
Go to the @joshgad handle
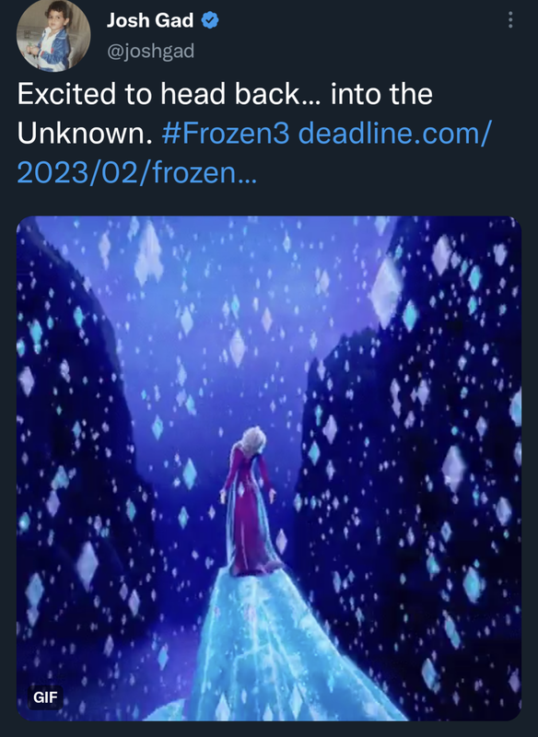[x=150, y=51]
